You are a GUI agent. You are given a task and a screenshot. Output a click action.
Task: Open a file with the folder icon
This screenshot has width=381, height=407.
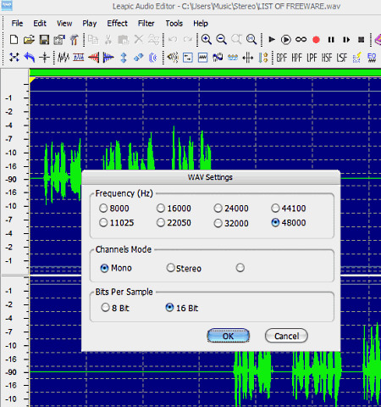[29, 40]
